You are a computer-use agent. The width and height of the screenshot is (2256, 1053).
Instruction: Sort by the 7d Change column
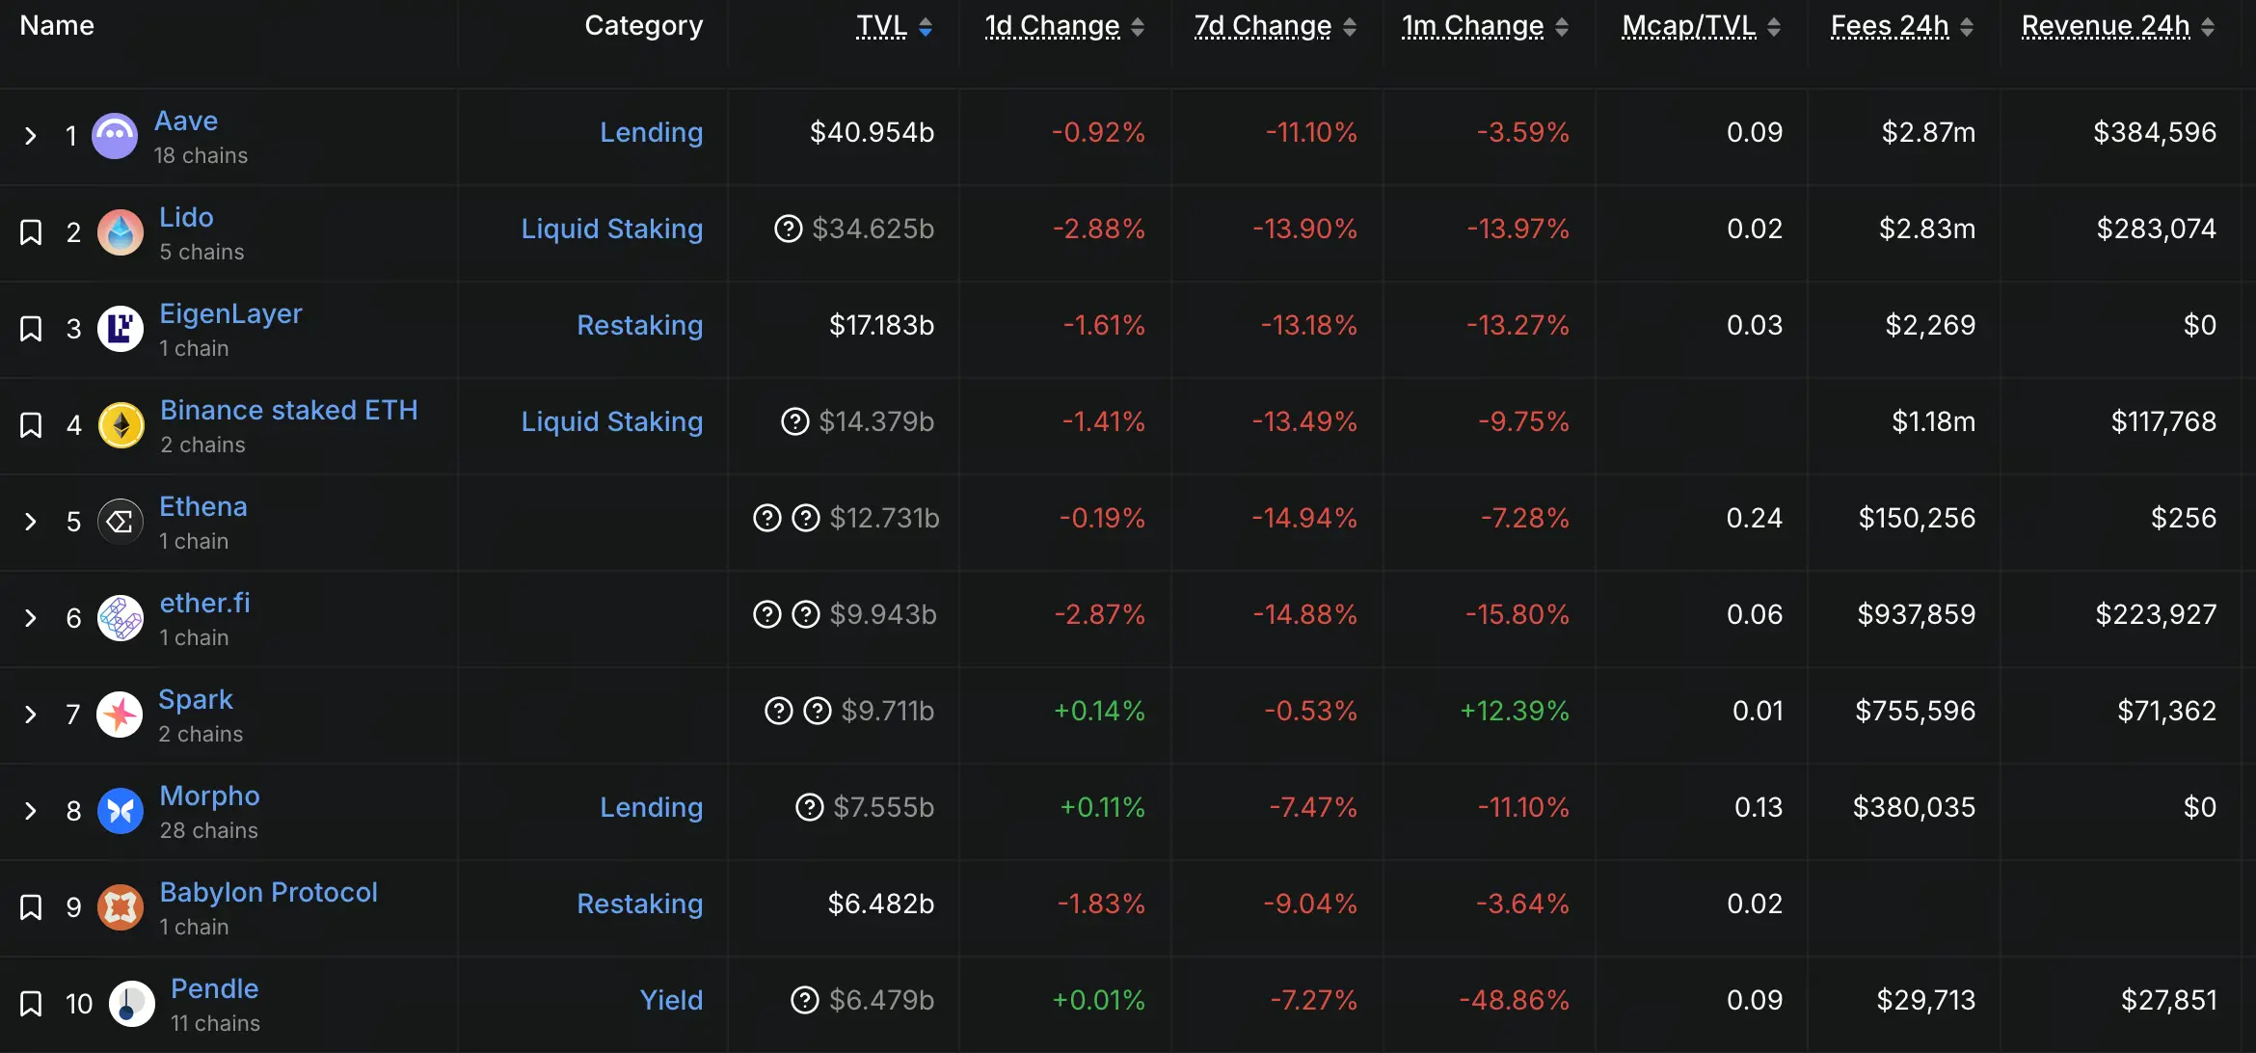(x=1262, y=26)
